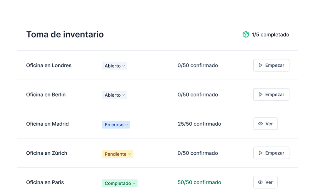Click the play icon in Zúrich Empezar button
This screenshot has width=315, height=189.
pos(260,153)
